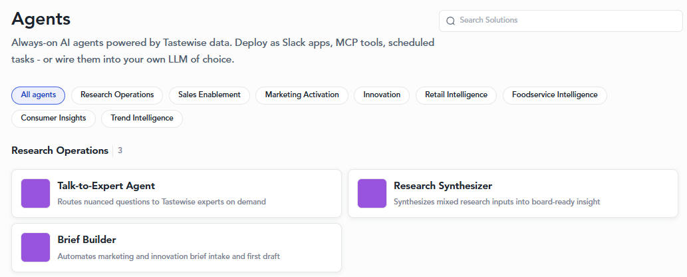
Task: Select the Innovation category chip
Action: (x=382, y=95)
